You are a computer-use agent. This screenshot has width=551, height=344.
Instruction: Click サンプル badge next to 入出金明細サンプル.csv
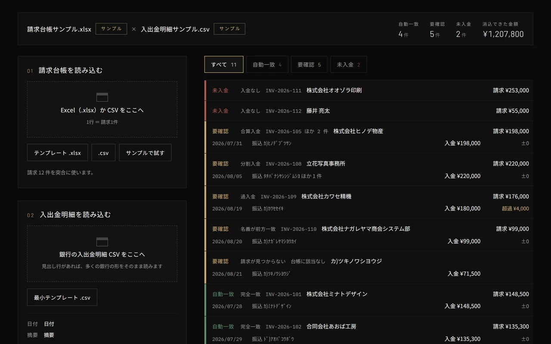[229, 29]
